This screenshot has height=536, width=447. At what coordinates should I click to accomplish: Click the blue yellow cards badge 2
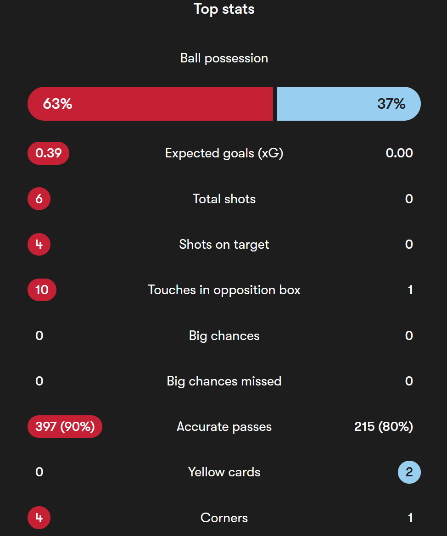409,472
